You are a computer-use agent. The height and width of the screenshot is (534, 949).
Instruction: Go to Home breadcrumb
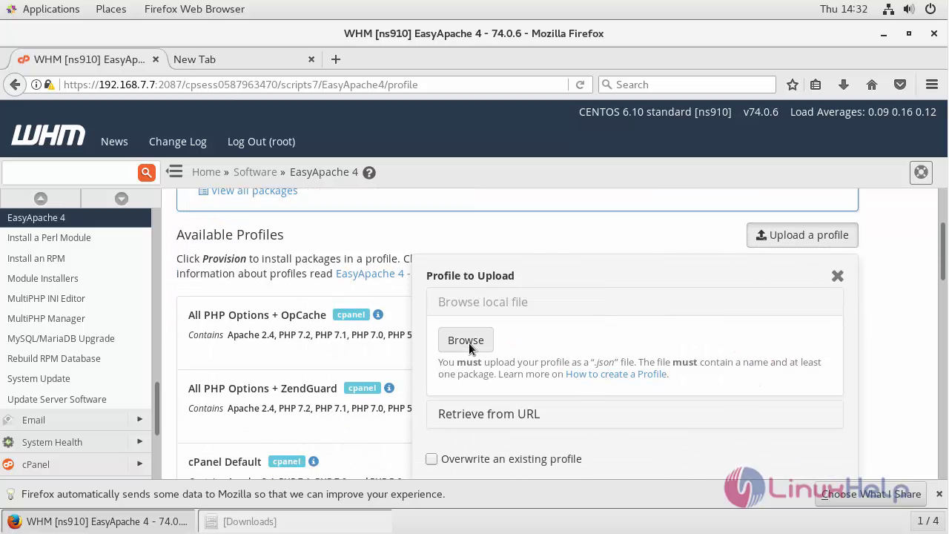tap(206, 172)
